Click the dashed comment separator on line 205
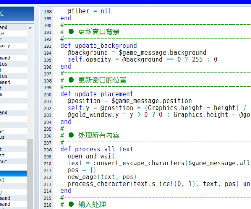The image size is (251, 209). point(156,128)
